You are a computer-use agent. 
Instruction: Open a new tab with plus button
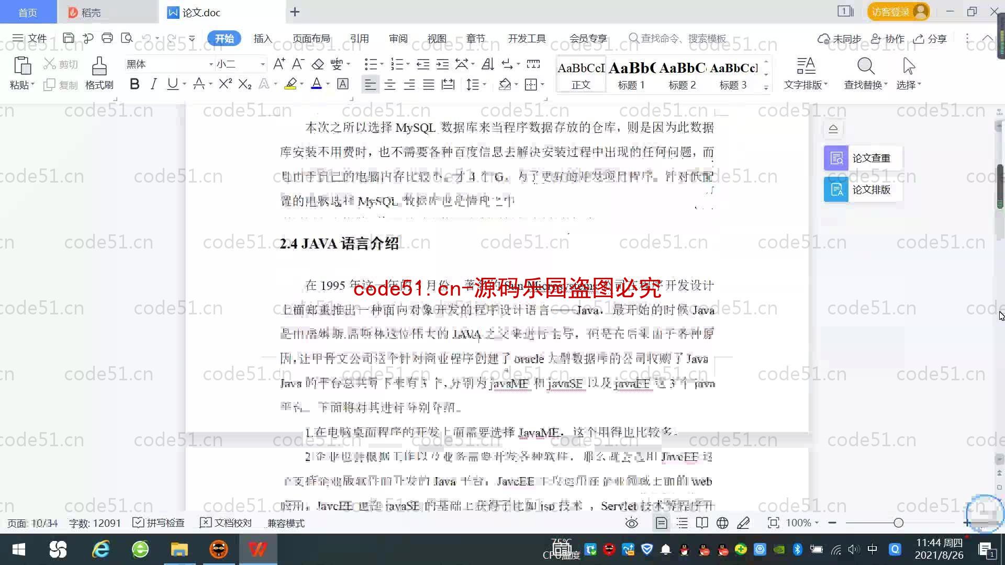pyautogui.click(x=295, y=12)
